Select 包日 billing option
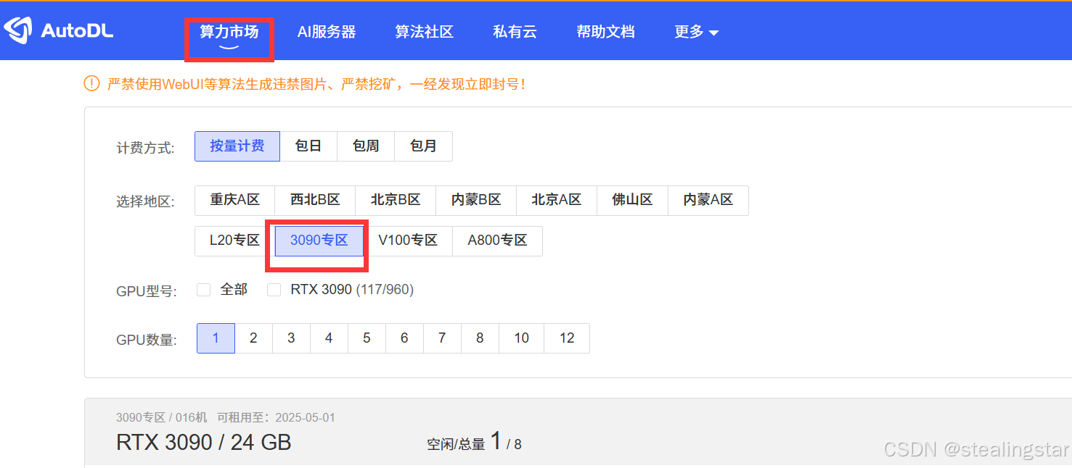Viewport: 1072px width, 468px height. click(308, 146)
